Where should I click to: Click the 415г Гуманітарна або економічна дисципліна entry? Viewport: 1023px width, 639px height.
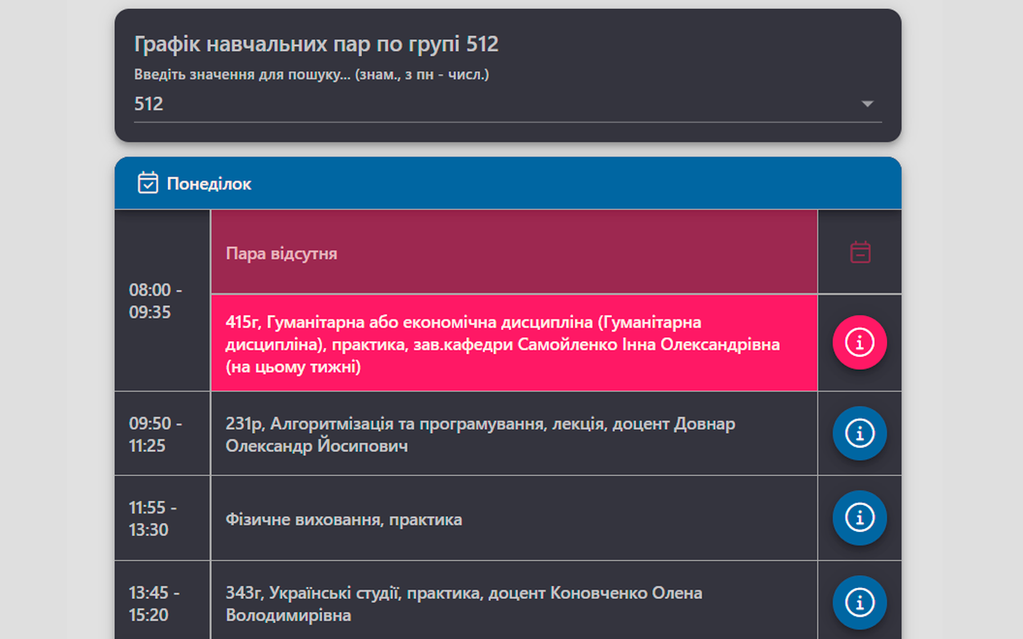coord(514,344)
